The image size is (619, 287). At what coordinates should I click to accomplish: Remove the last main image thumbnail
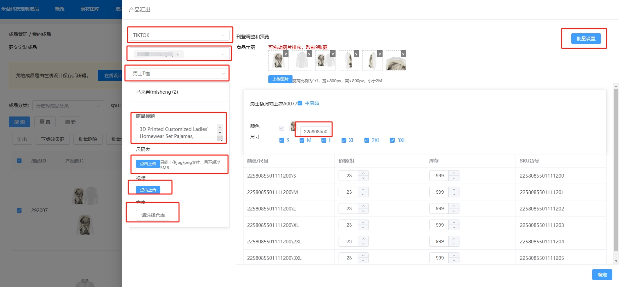[403, 54]
